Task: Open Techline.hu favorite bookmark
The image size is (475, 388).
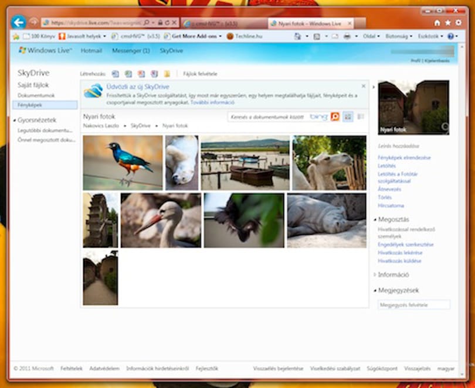Action: (x=245, y=36)
